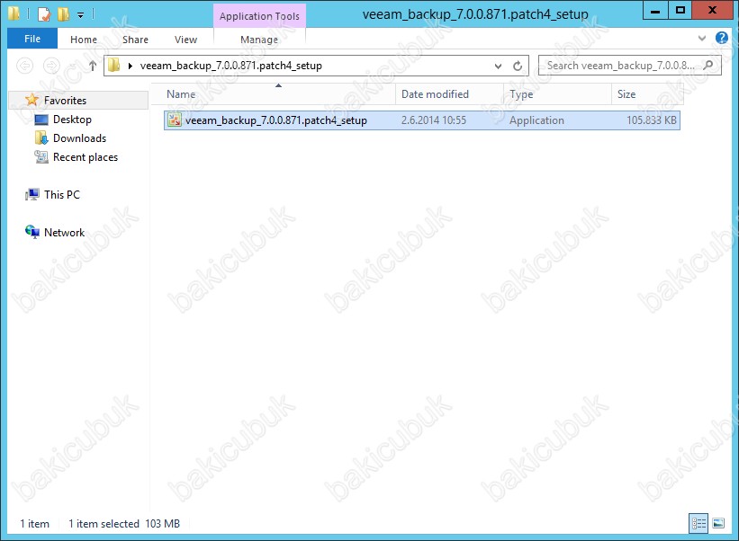
Task: Open Downloads in the navigation pane
Action: tap(79, 138)
